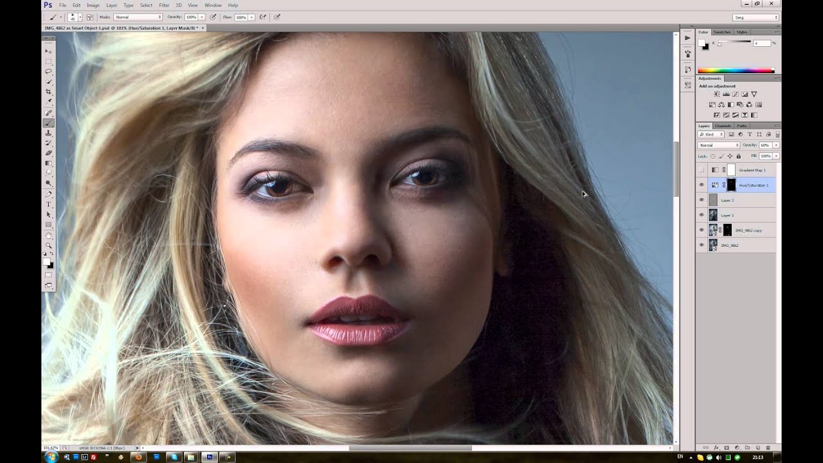Open the Brush panel toggle in options bar

coord(89,17)
